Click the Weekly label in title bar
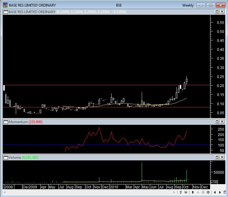This screenshot has width=228, height=197. (x=188, y=5)
